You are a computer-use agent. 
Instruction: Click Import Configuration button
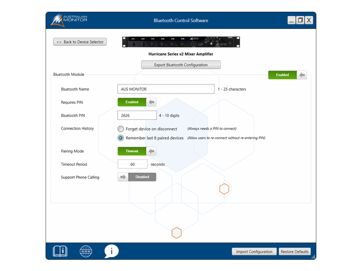254,252
